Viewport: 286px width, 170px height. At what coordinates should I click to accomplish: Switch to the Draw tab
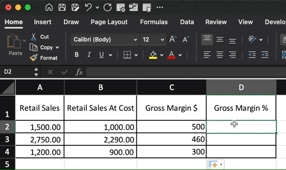tap(71, 22)
